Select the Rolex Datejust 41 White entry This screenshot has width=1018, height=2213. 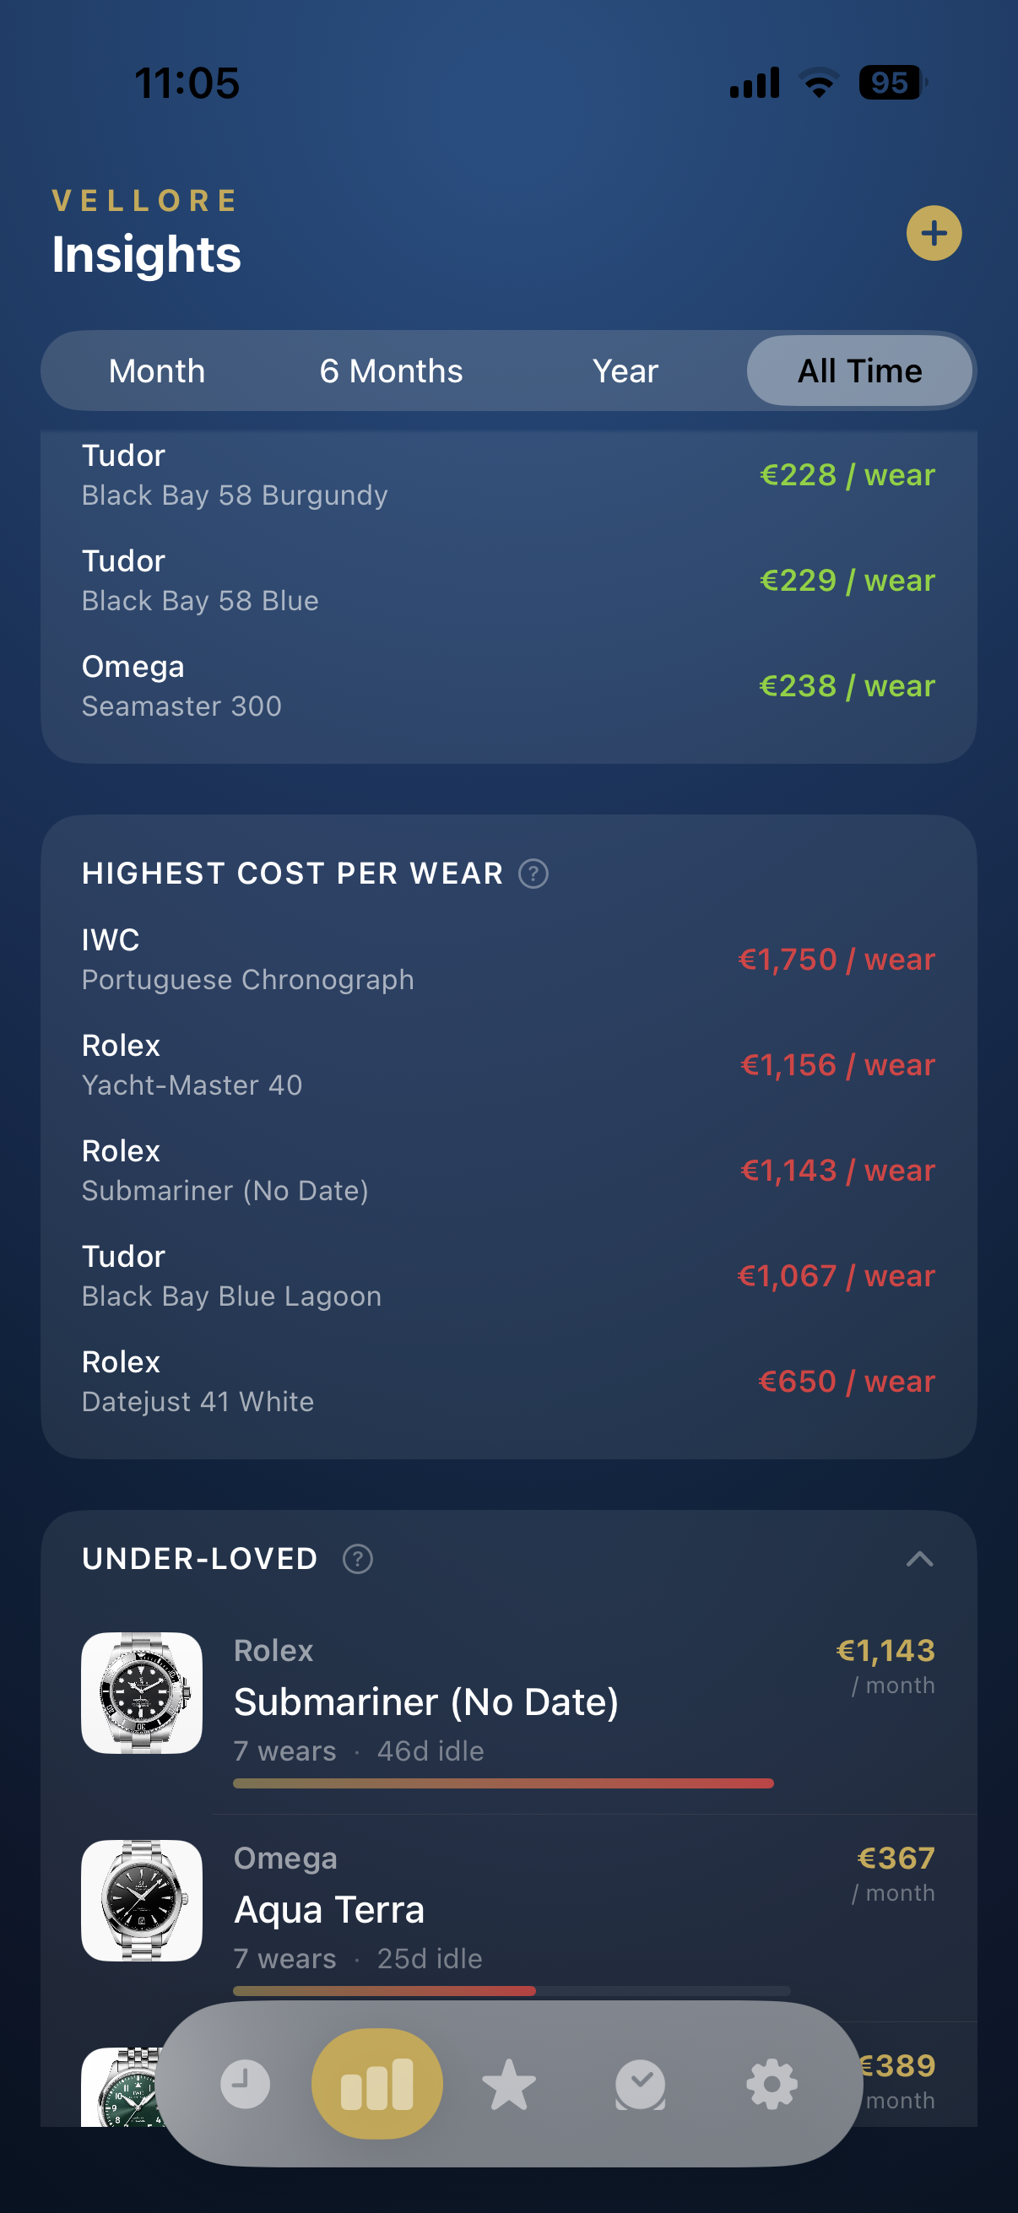tap(506, 1380)
